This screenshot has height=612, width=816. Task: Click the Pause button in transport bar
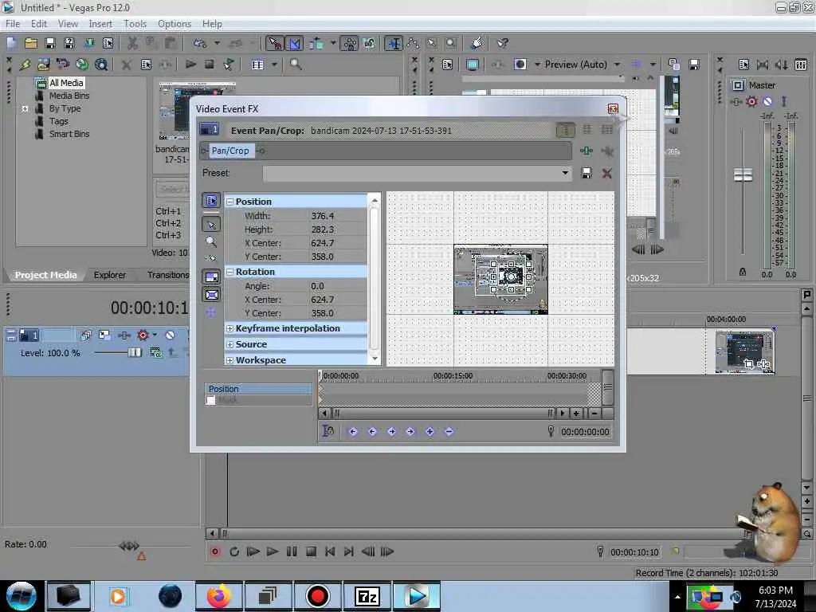[x=292, y=551]
